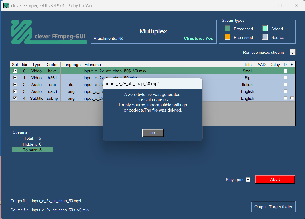Click the Target file name input_e_2v_att_chap_50.mp4
Image resolution: width=305 pixels, height=219 pixels.
pos(57,201)
